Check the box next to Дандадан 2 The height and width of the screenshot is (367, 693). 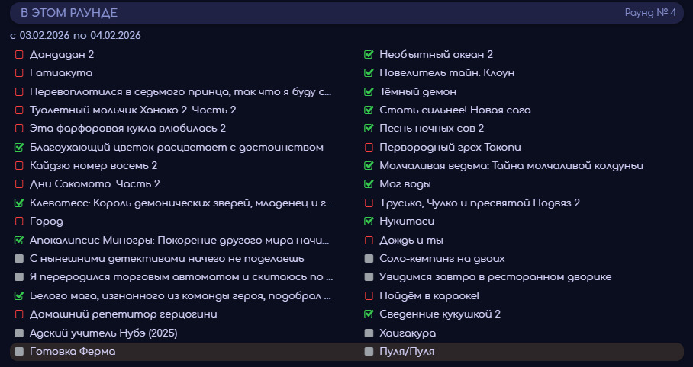click(19, 55)
